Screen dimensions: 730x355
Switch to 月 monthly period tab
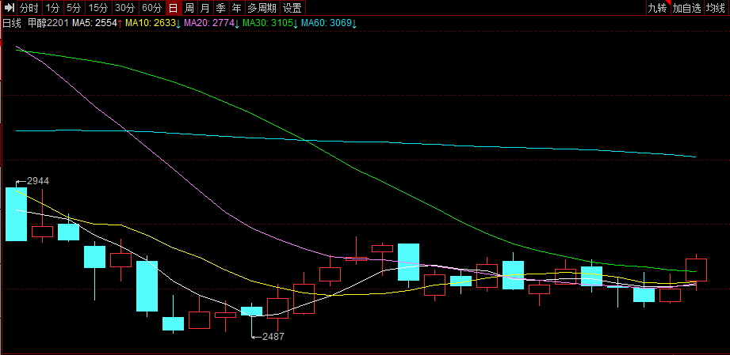click(204, 7)
